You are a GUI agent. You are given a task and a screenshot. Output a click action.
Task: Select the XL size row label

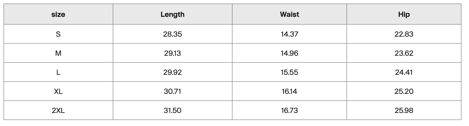pos(58,91)
